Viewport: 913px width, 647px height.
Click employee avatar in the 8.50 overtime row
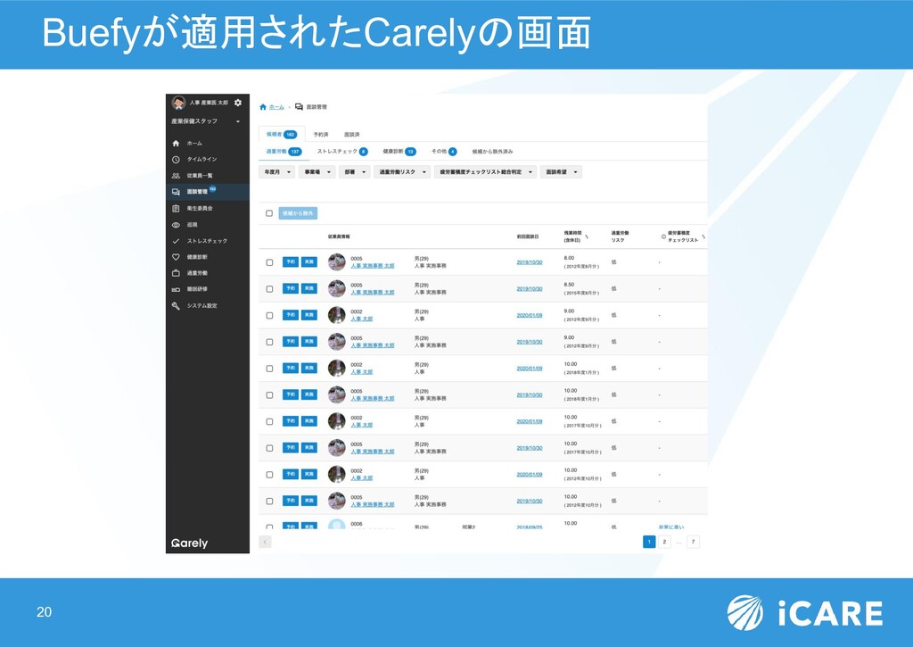pyautogui.click(x=336, y=288)
